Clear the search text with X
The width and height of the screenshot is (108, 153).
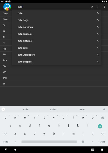pos(92,7)
